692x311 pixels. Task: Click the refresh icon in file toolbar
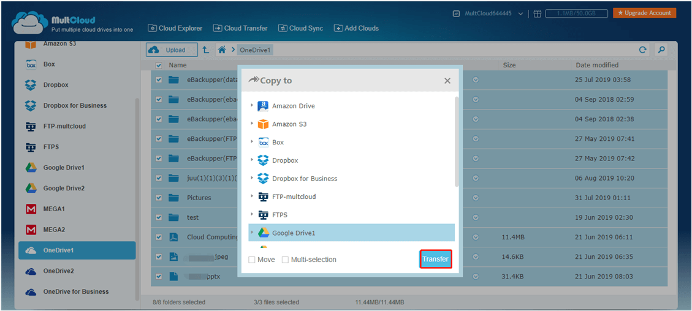click(643, 50)
